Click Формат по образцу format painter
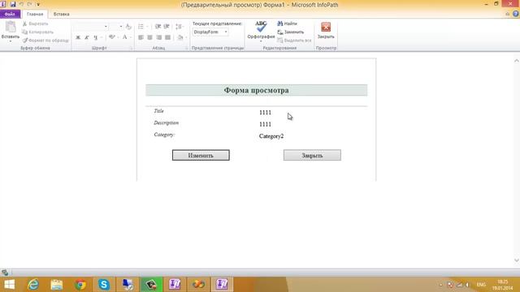The height and width of the screenshot is (292, 520). [x=45, y=41]
